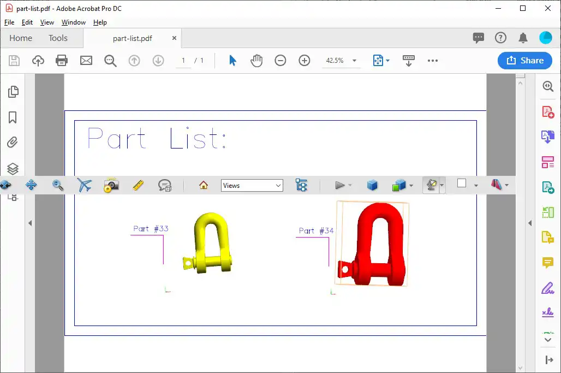Expand extra lighting dropdown arrow
Image resolution: width=561 pixels, height=373 pixels.
pos(442,186)
